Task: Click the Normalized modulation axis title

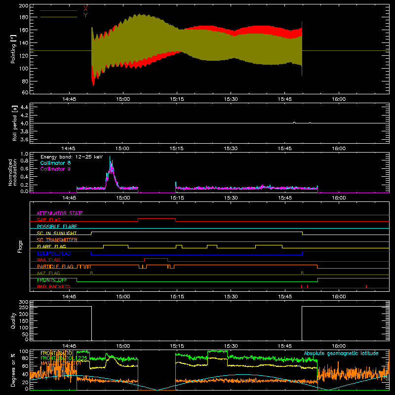Action: point(12,172)
